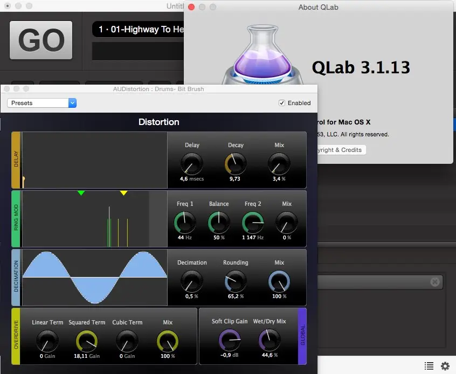Screen dimensions: 456x374
Task: Click the orange handle in the Delay display
Action: click(x=24, y=182)
